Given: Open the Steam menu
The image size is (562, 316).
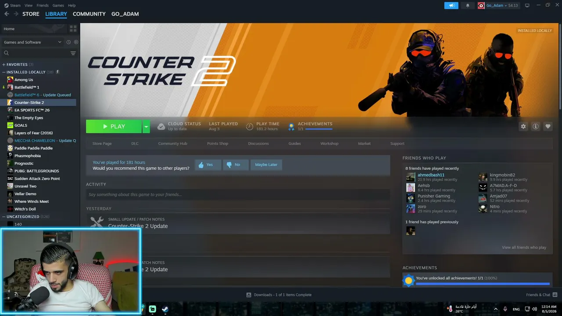Looking at the screenshot, I should [15, 5].
